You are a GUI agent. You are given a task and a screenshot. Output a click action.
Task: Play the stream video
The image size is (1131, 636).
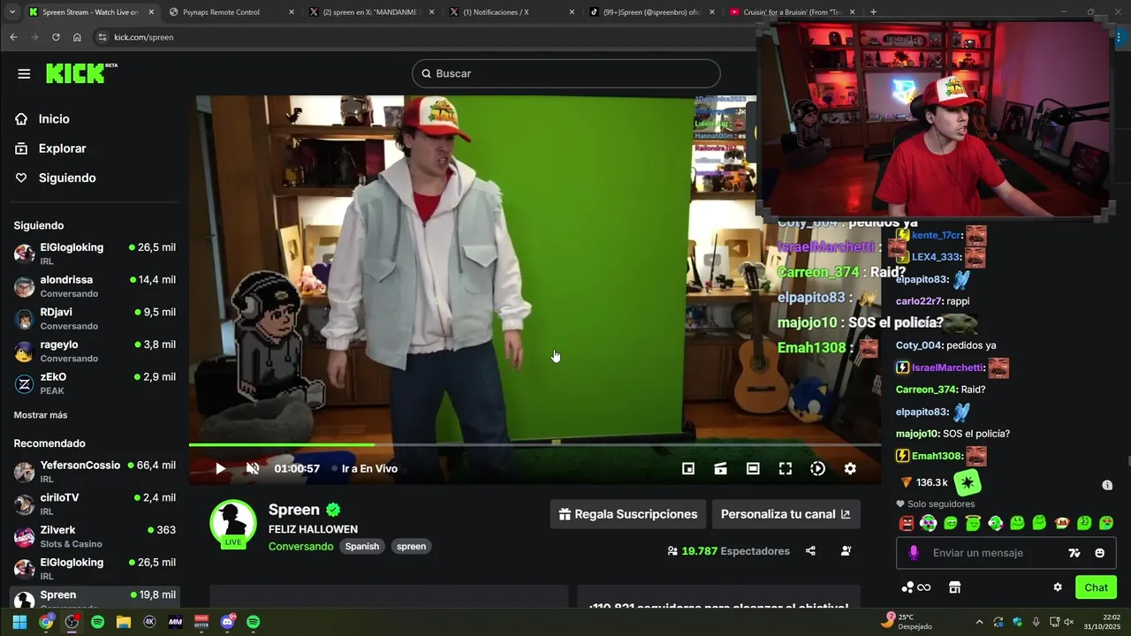coord(220,469)
